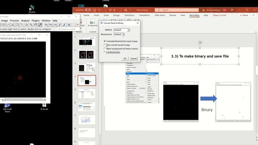Select the Freehand selection tool in ImageJ

[x=4, y=25]
